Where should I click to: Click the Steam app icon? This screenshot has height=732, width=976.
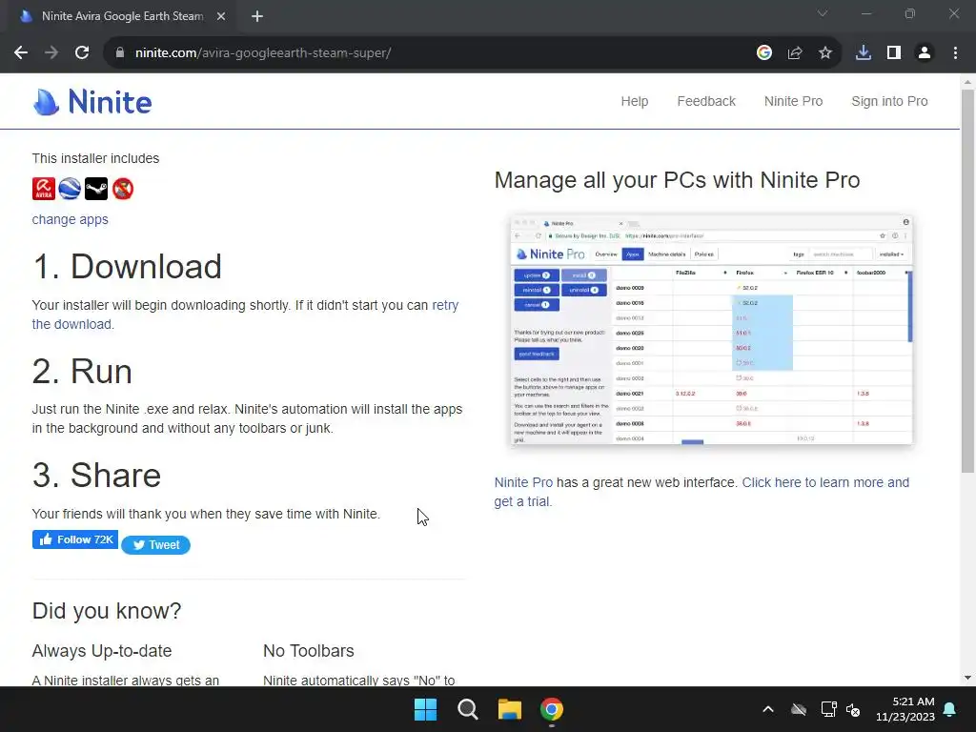(x=96, y=189)
